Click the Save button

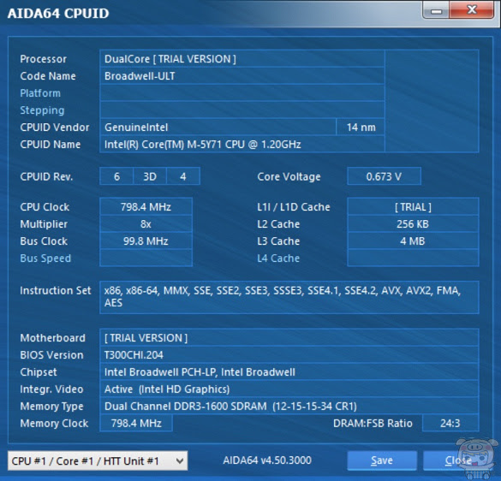coord(382,460)
